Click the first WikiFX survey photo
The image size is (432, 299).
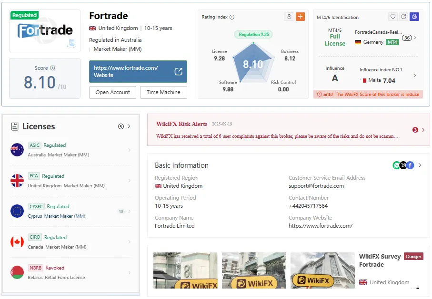(185, 270)
